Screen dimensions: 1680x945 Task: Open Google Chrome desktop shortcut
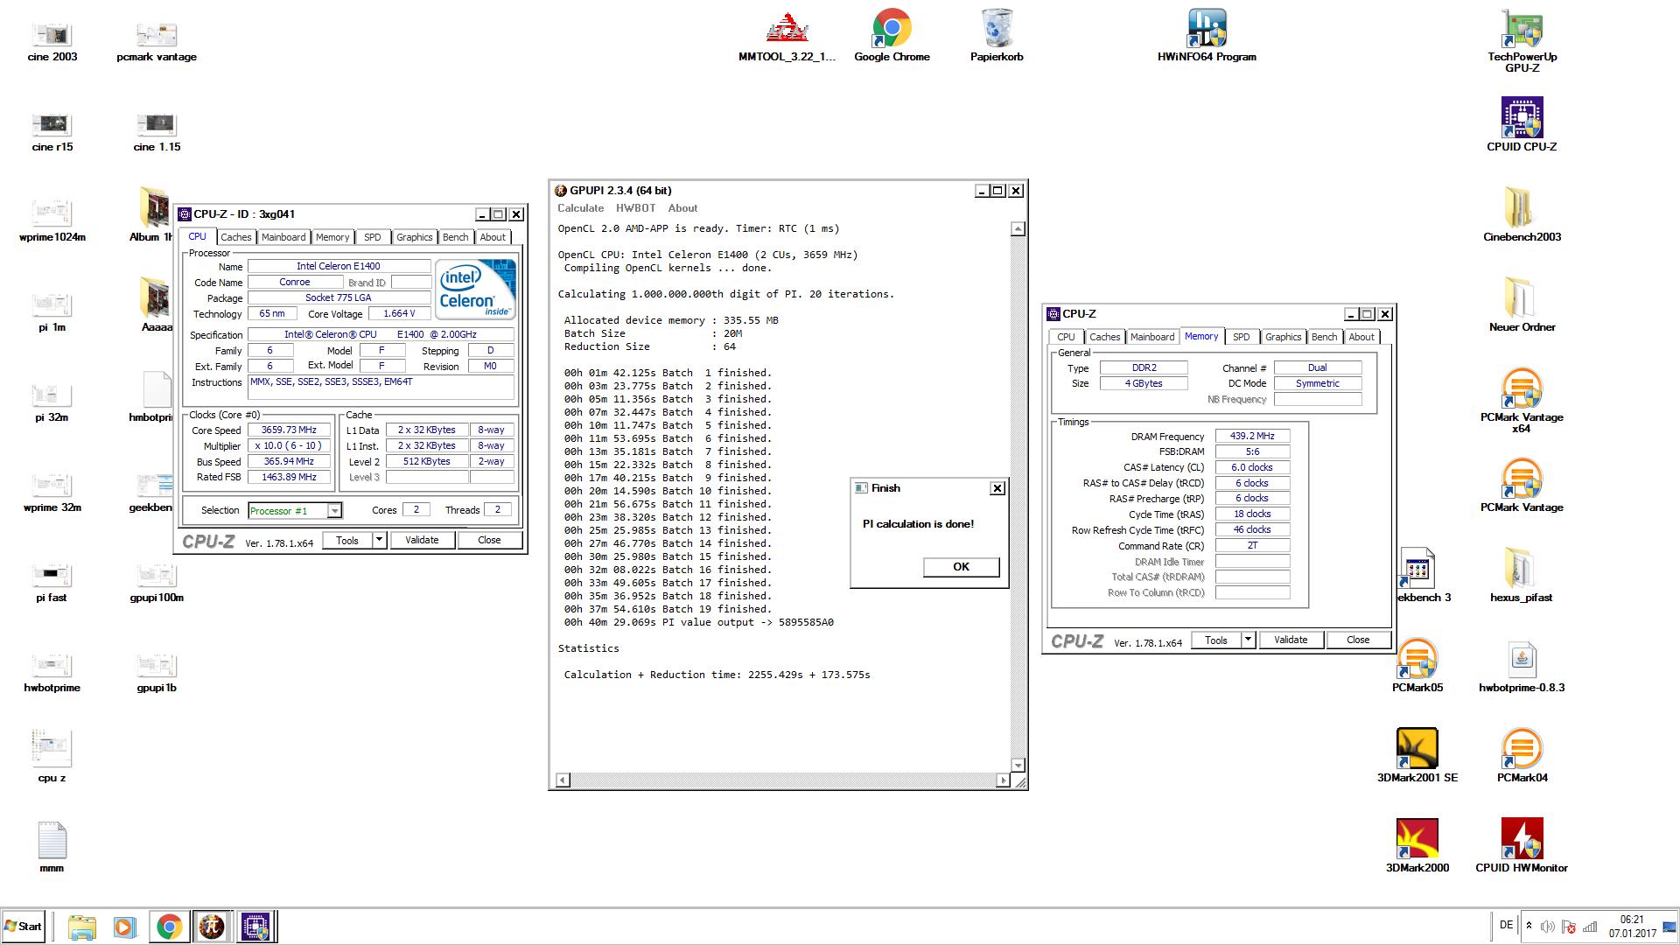coord(892,38)
